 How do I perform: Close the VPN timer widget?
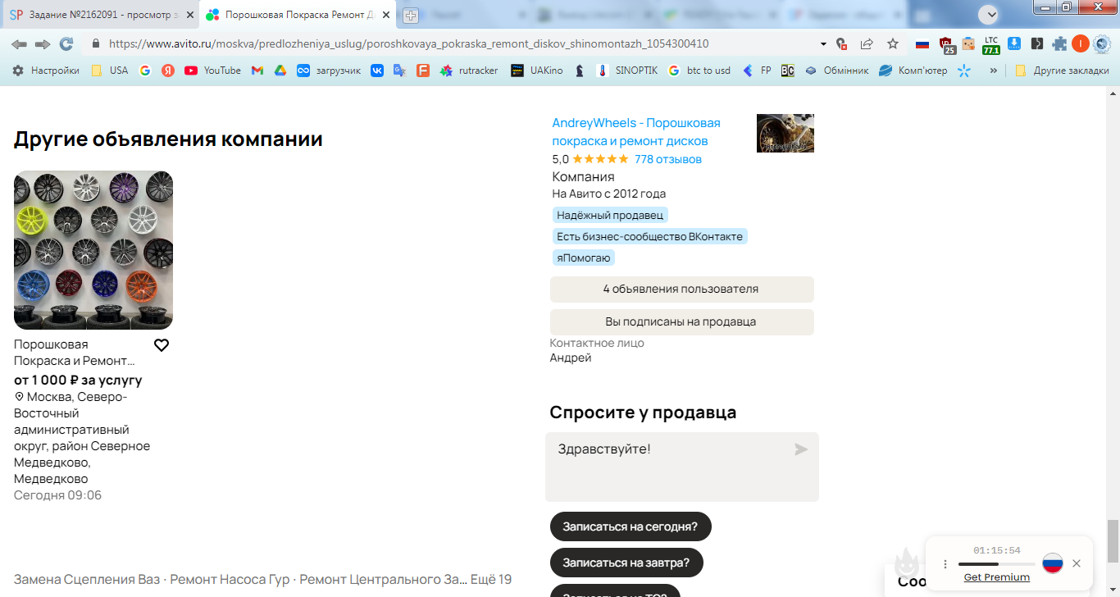click(x=1077, y=563)
